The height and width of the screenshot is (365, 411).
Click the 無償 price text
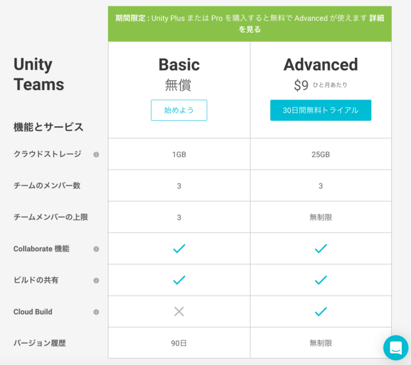click(178, 85)
